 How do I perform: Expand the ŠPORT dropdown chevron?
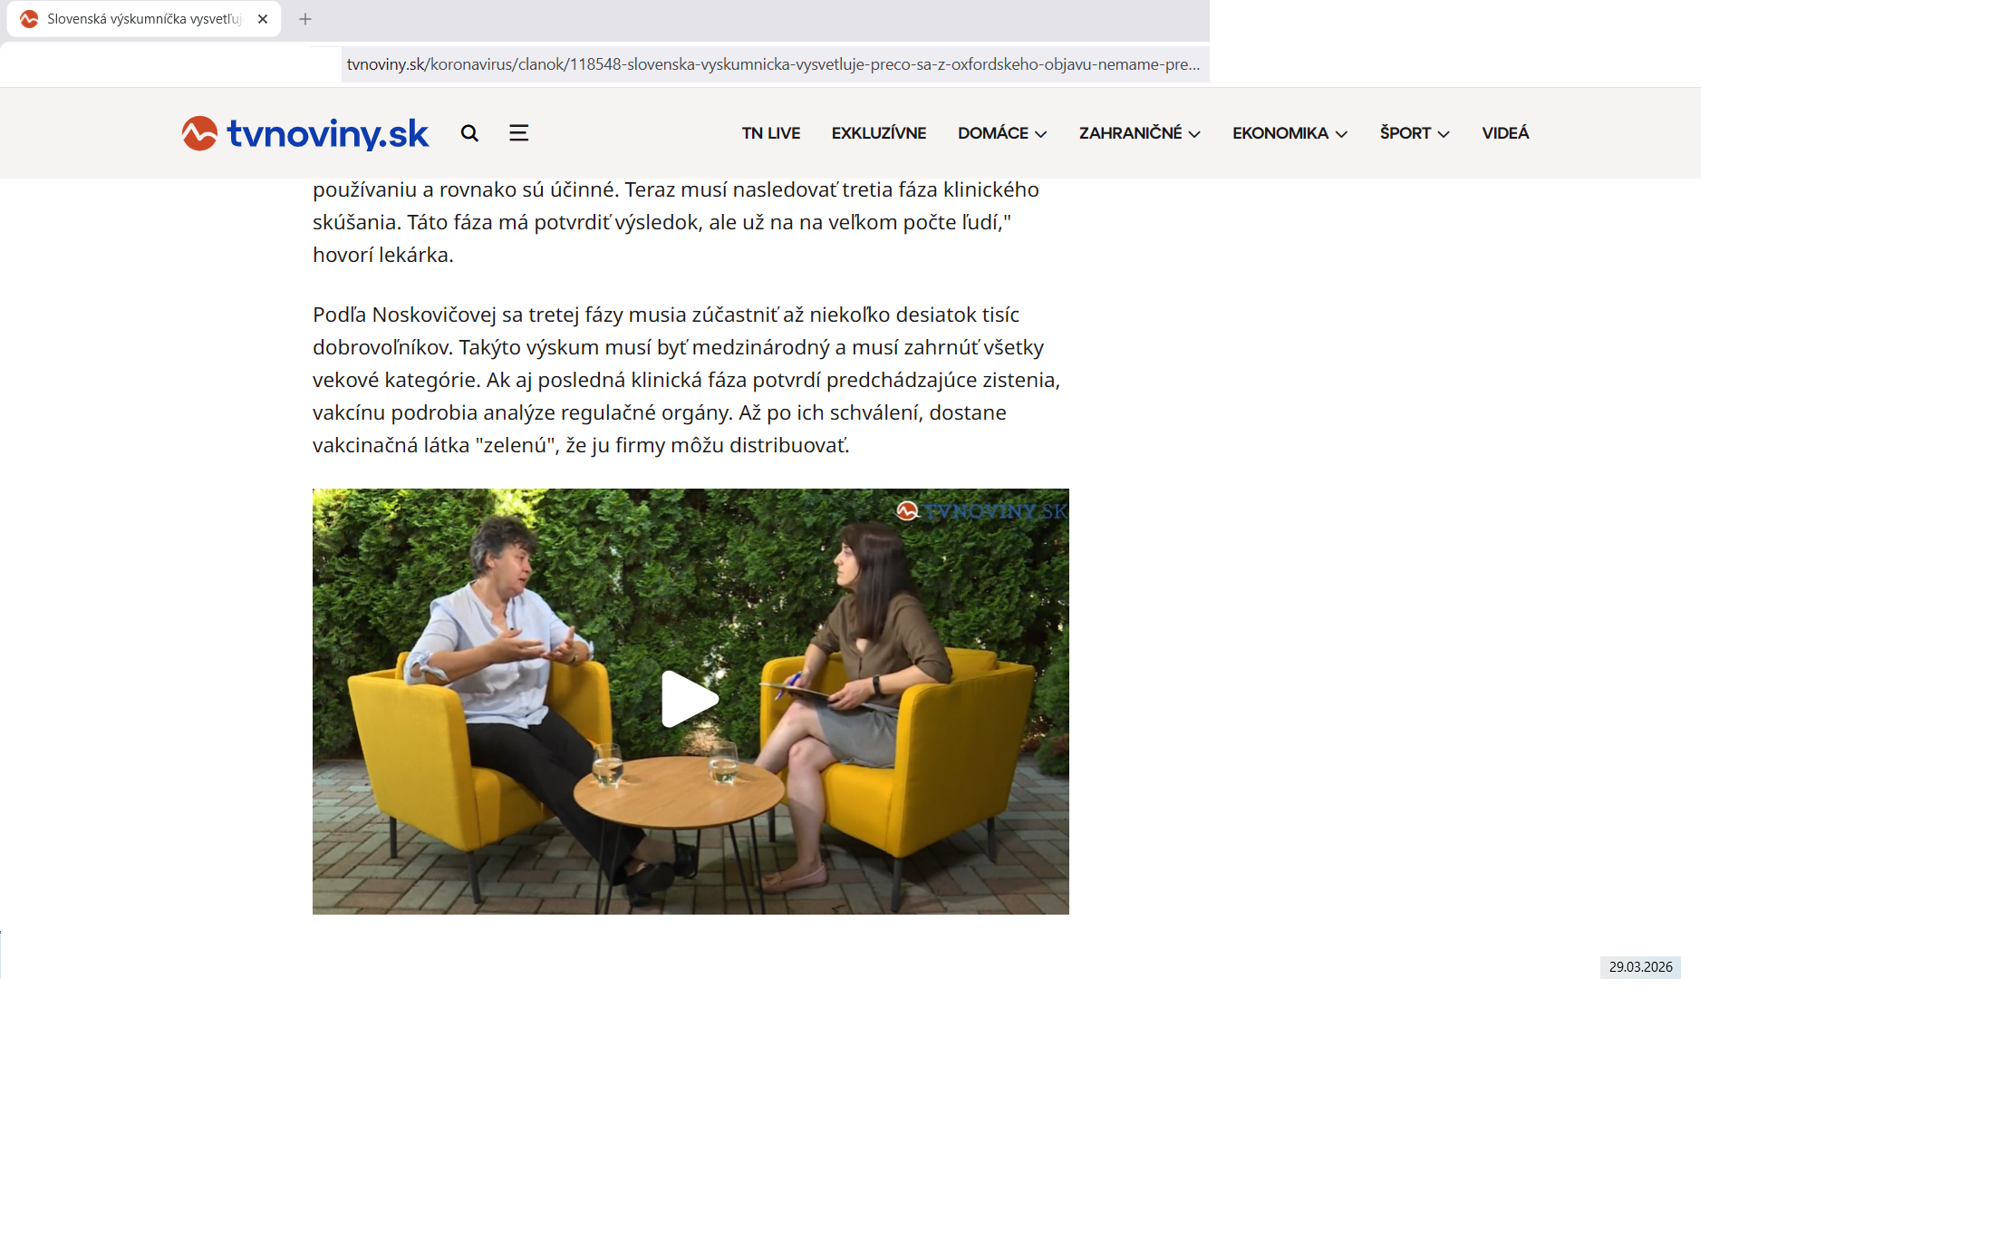(1444, 134)
